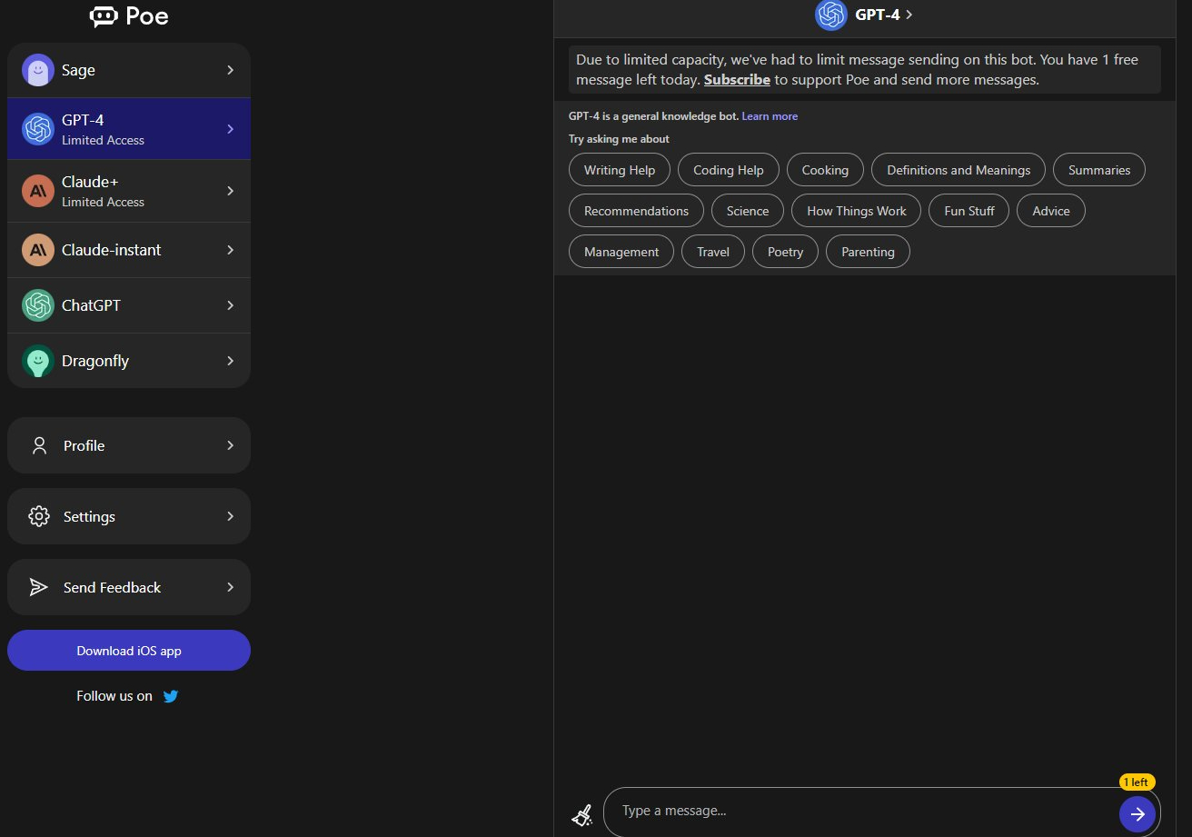
Task: Click 'Try asking me about' text
Action: pyautogui.click(x=619, y=139)
